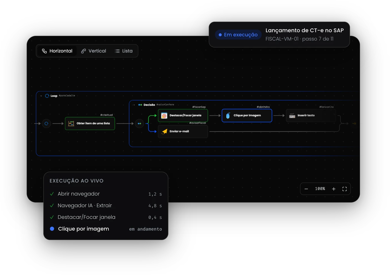Select the Enviar e-mail node label
This screenshot has width=390, height=275.
coord(179,131)
